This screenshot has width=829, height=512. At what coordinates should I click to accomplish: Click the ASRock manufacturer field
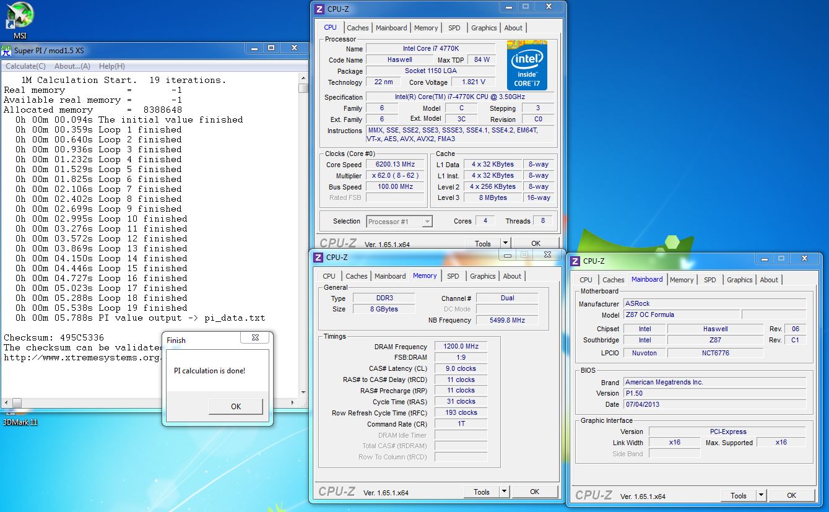coord(714,304)
